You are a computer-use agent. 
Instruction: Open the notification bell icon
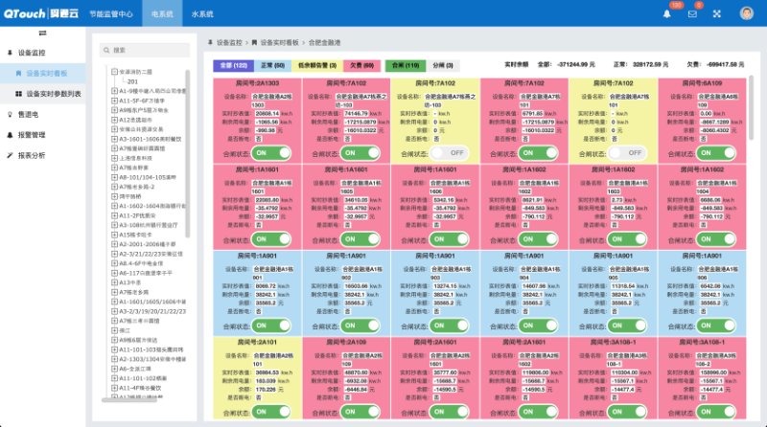coord(667,13)
